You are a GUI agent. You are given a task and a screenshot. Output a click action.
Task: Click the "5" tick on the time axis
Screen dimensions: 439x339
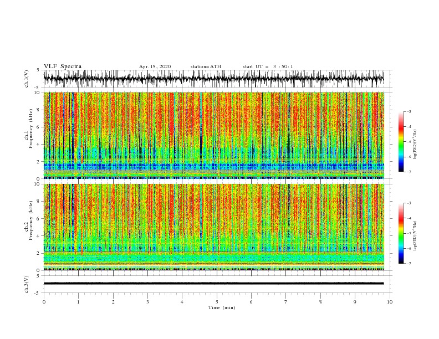pyautogui.click(x=217, y=302)
